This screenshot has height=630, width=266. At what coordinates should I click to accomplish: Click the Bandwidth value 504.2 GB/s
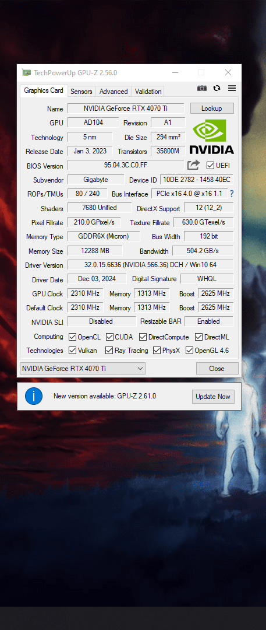click(x=203, y=251)
